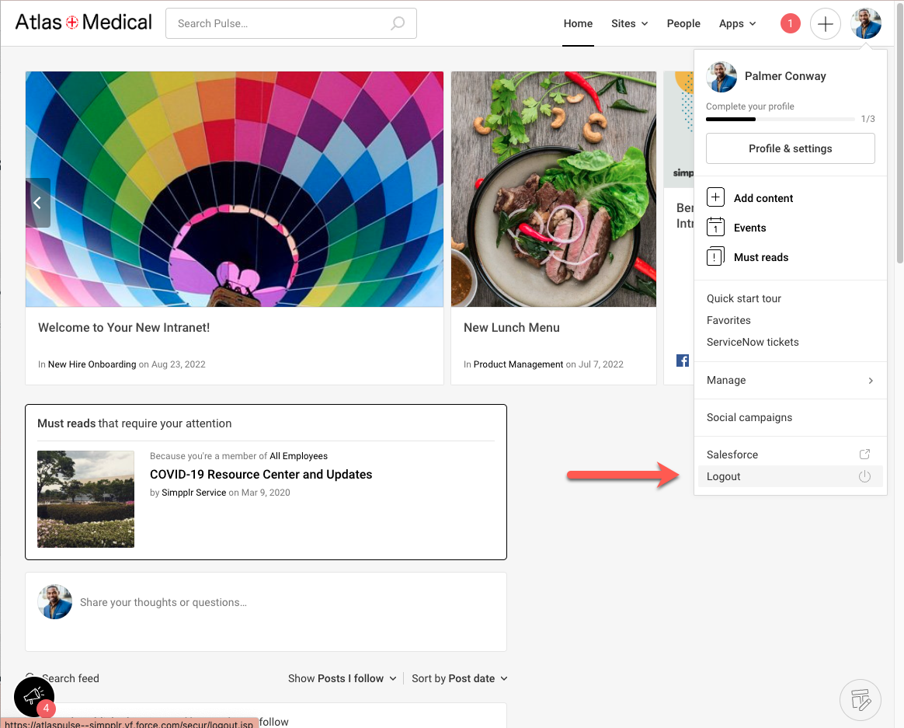Click the Facebook icon on the card
The width and height of the screenshot is (904, 728).
point(683,361)
